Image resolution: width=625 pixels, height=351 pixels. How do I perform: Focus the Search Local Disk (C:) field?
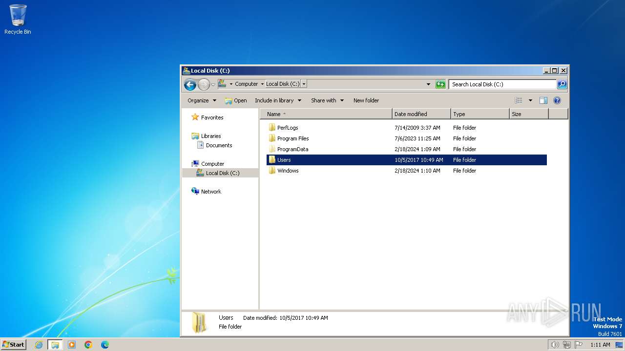pyautogui.click(x=502, y=84)
